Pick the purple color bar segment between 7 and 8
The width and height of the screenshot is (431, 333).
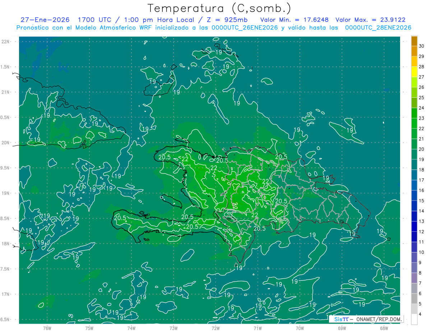tap(414, 278)
